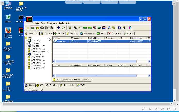This screenshot has width=179, height=112.
Task: Click the Challenge Spoofing NTLM toolbar icon
Action: click(x=51, y=28)
